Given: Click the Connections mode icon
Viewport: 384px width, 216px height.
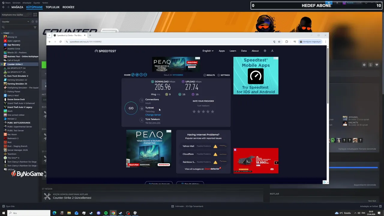Looking at the screenshot, I should tap(142, 100).
